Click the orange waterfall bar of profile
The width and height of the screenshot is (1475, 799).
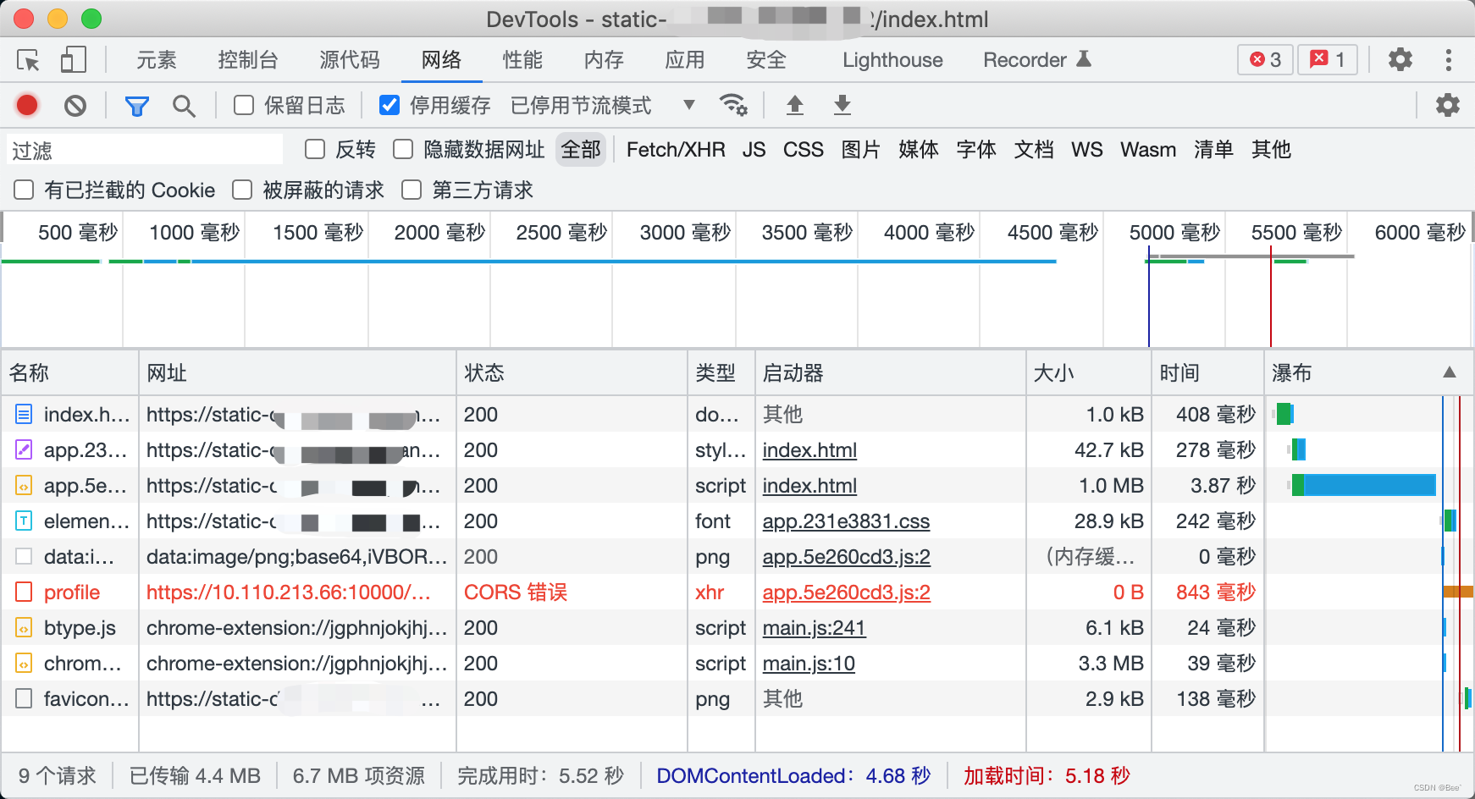pos(1458,592)
